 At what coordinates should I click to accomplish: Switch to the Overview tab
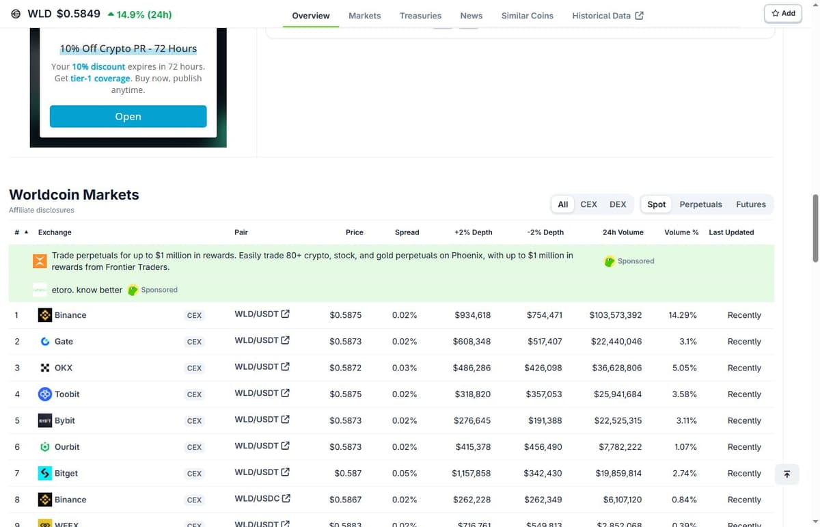[x=311, y=16]
